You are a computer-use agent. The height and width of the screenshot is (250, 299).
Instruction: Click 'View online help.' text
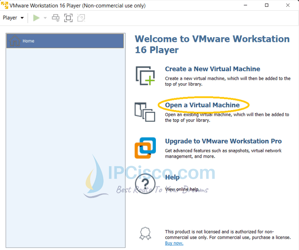pos(182,189)
